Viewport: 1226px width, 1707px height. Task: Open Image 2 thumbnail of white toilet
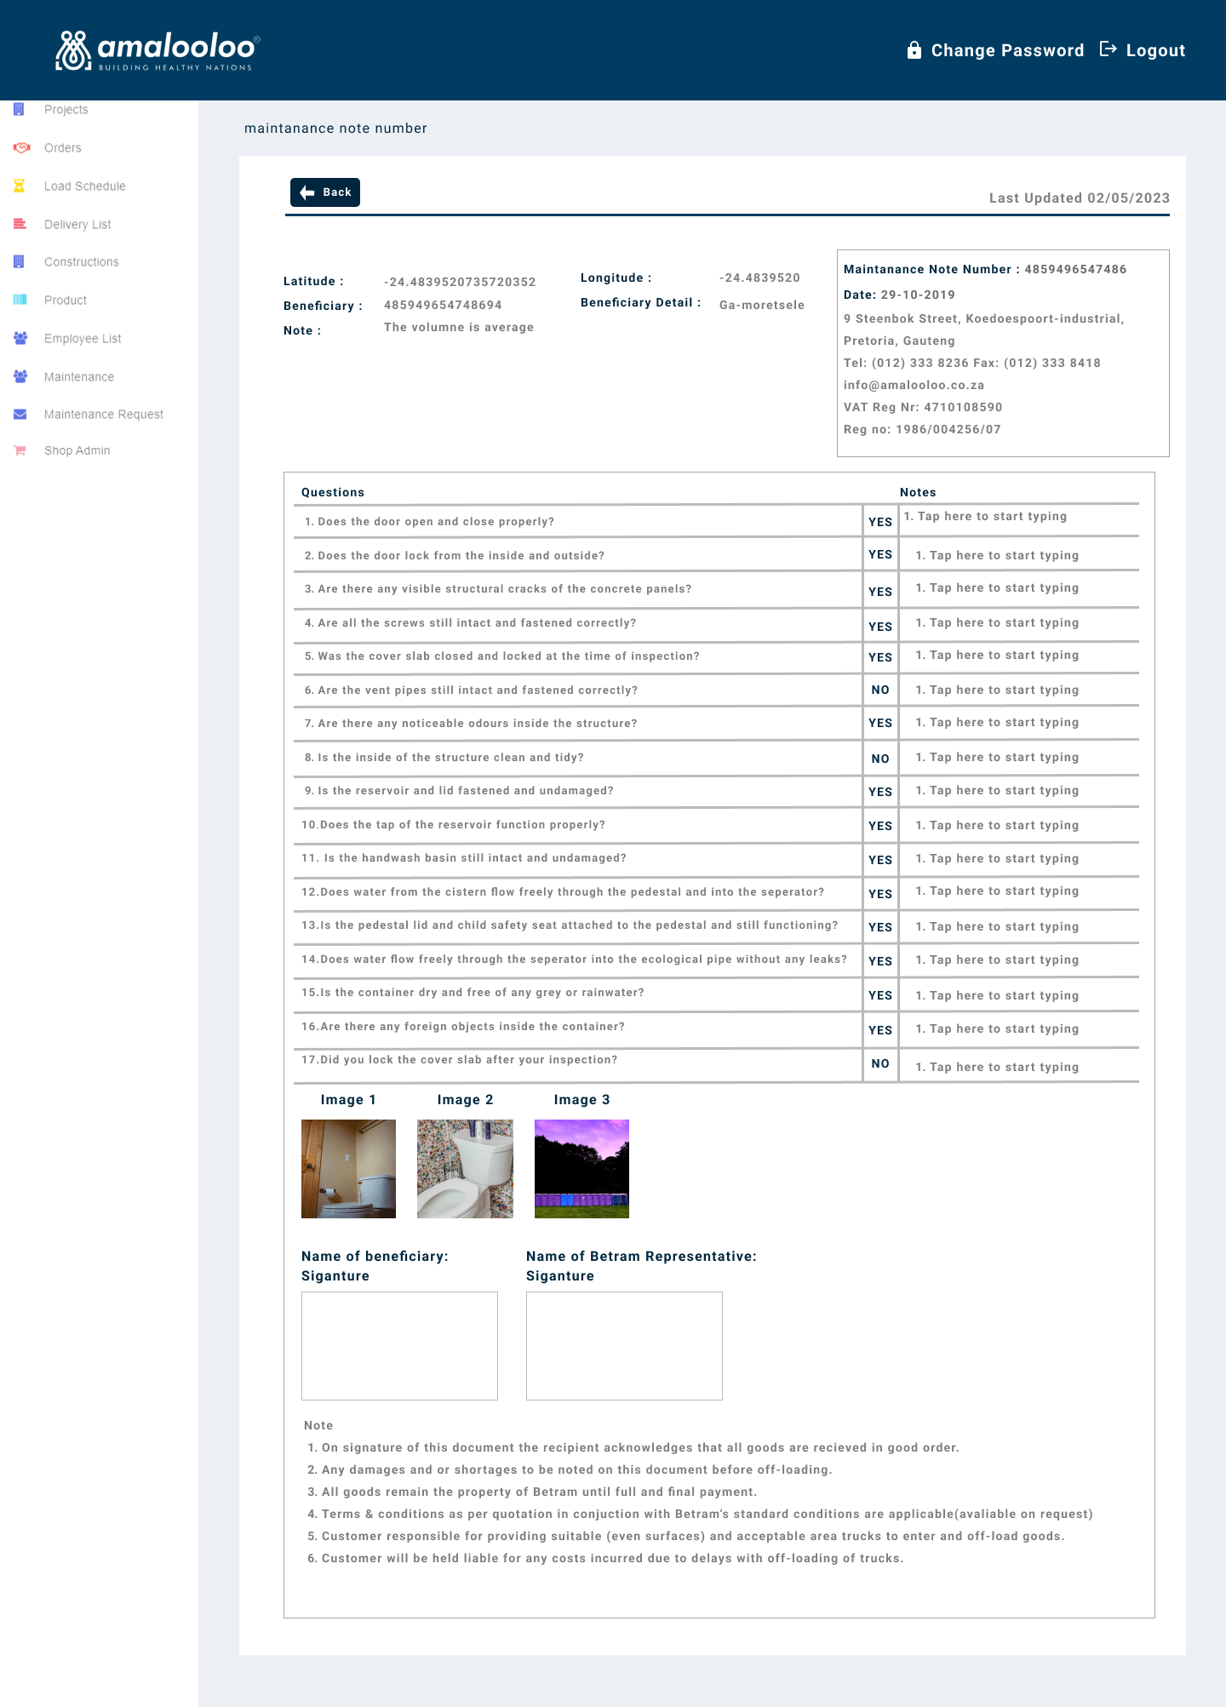coord(465,1169)
